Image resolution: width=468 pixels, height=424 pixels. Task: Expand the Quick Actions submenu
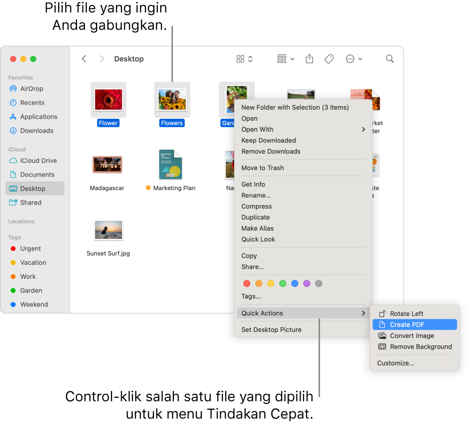point(304,313)
